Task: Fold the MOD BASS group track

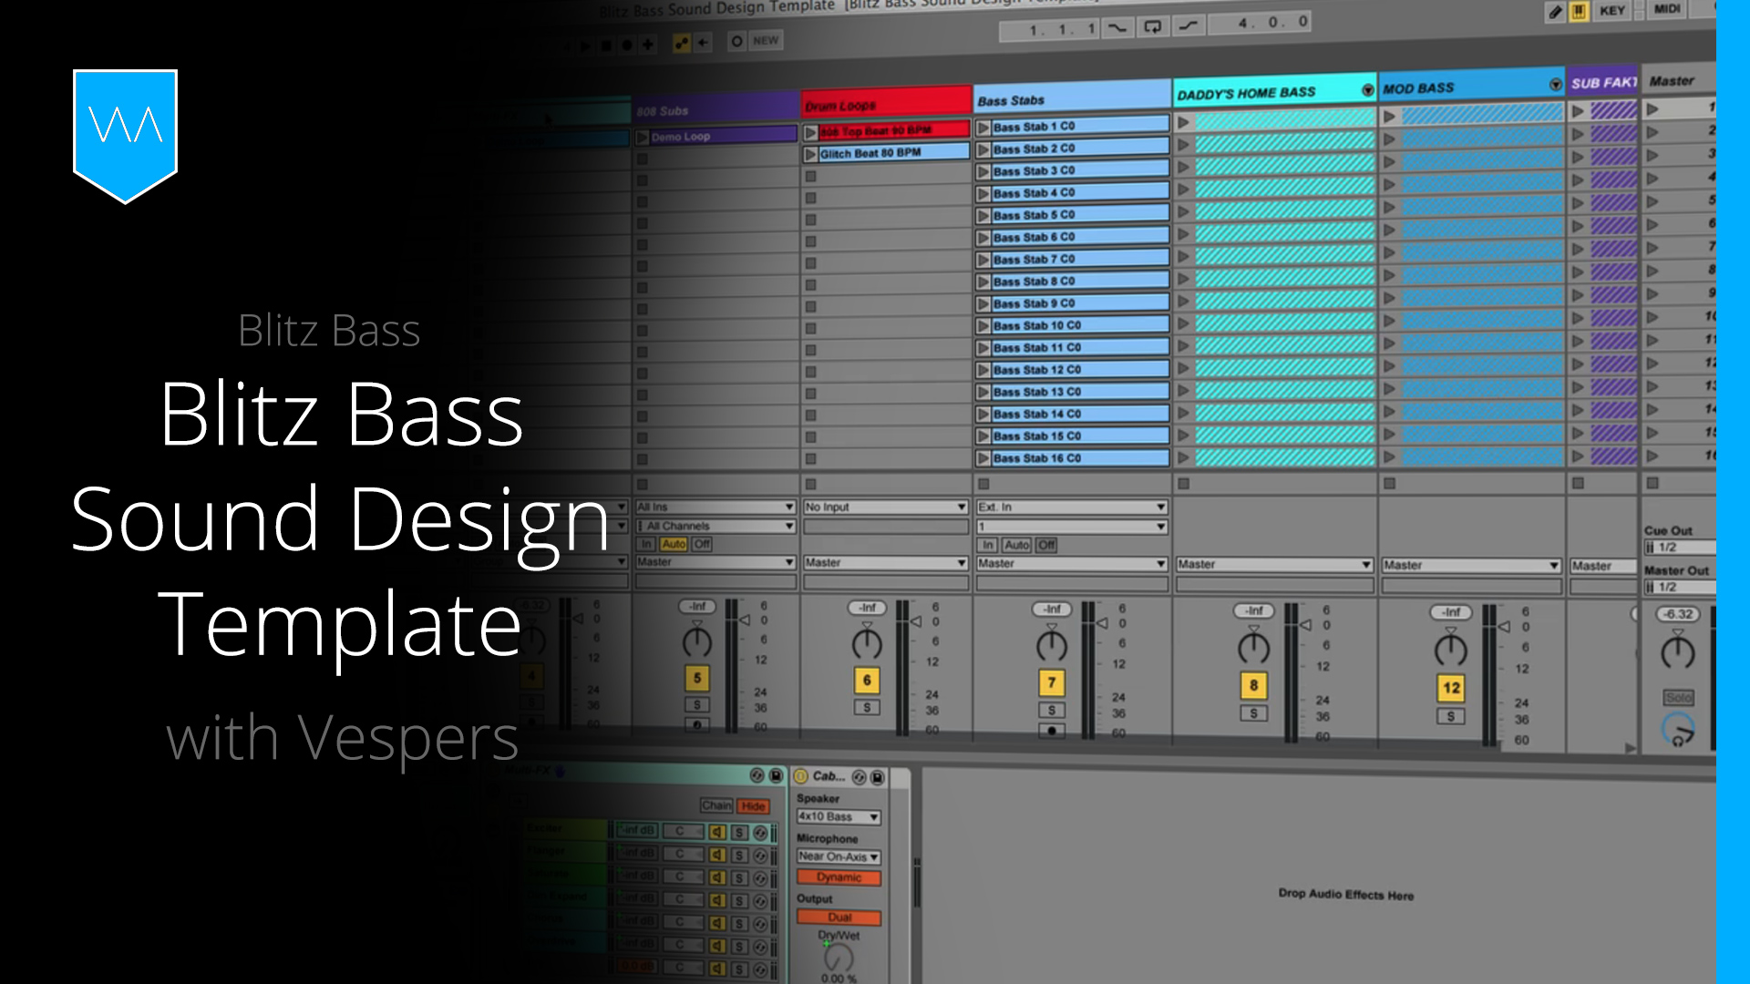Action: pyautogui.click(x=1555, y=85)
